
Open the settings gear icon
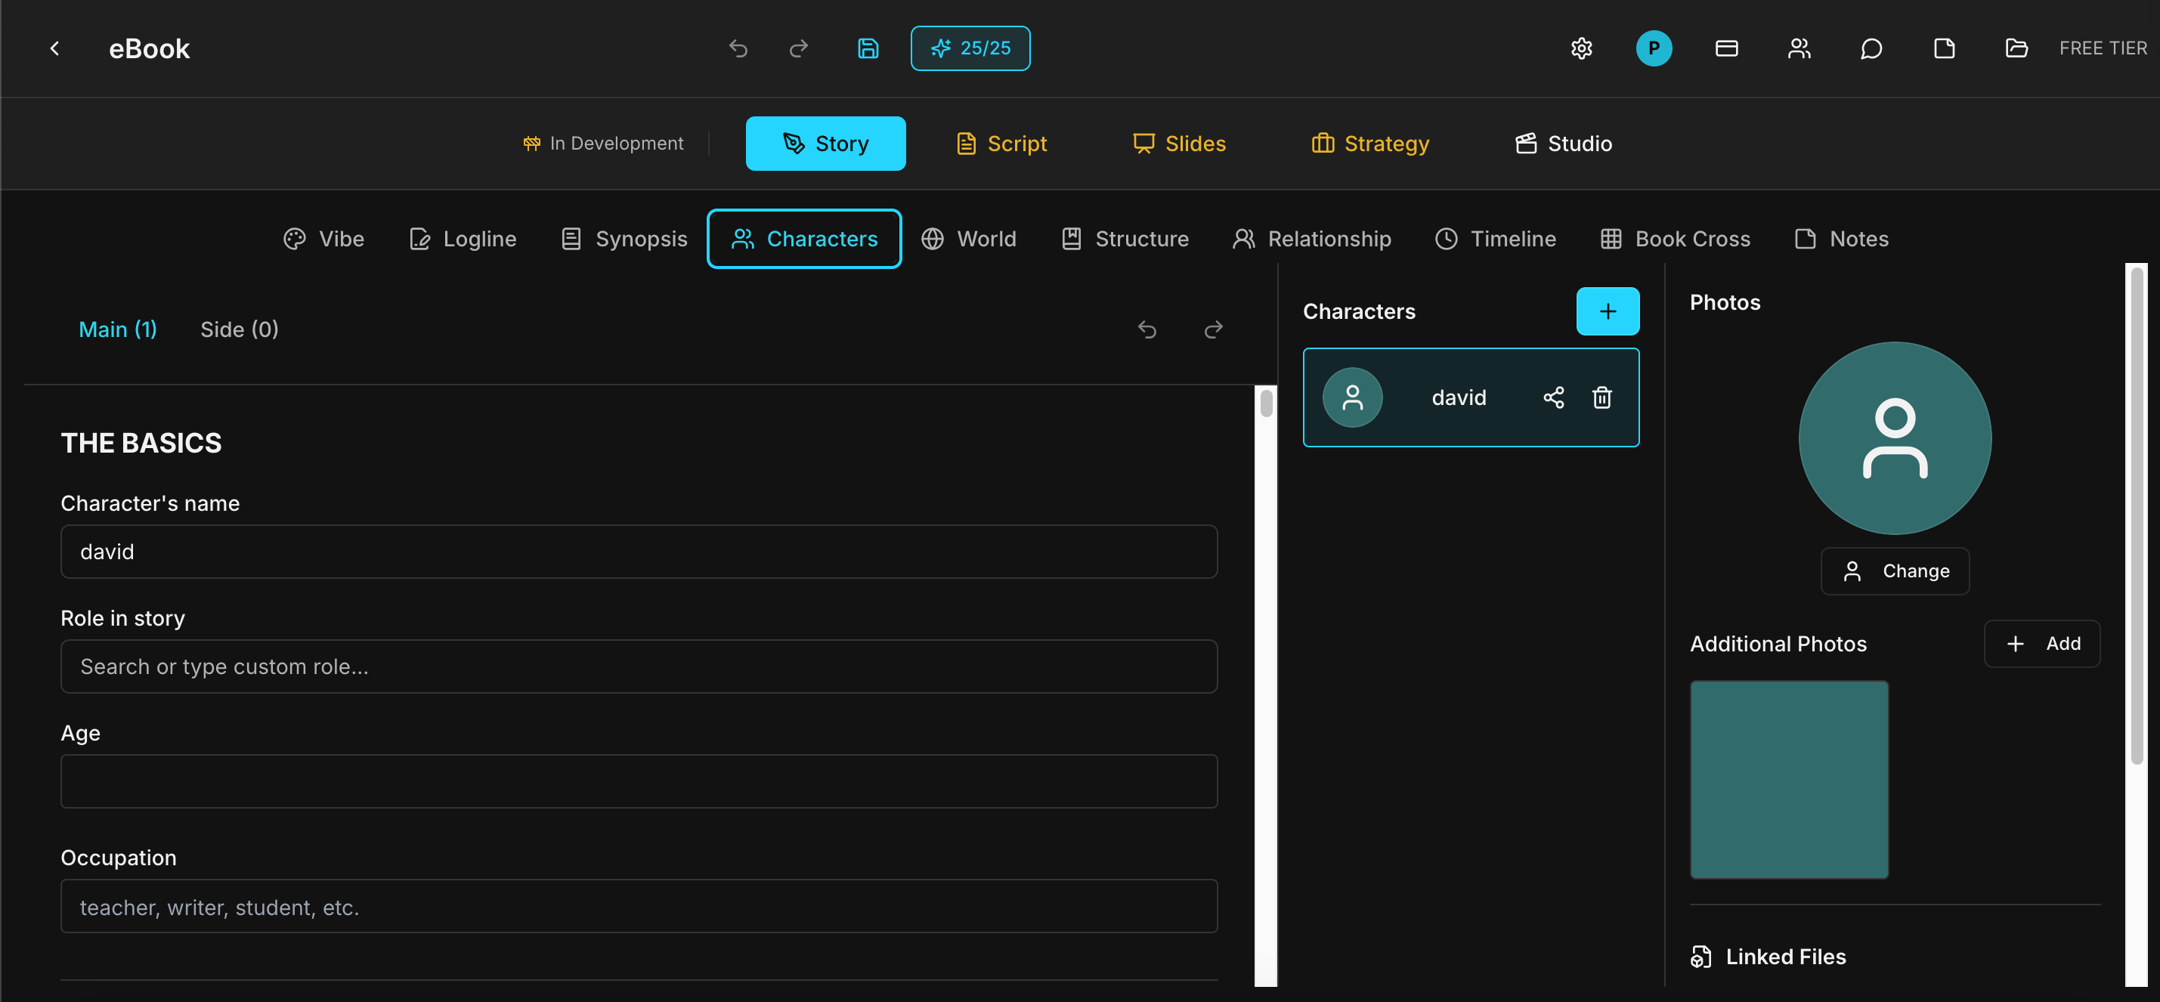(x=1580, y=48)
